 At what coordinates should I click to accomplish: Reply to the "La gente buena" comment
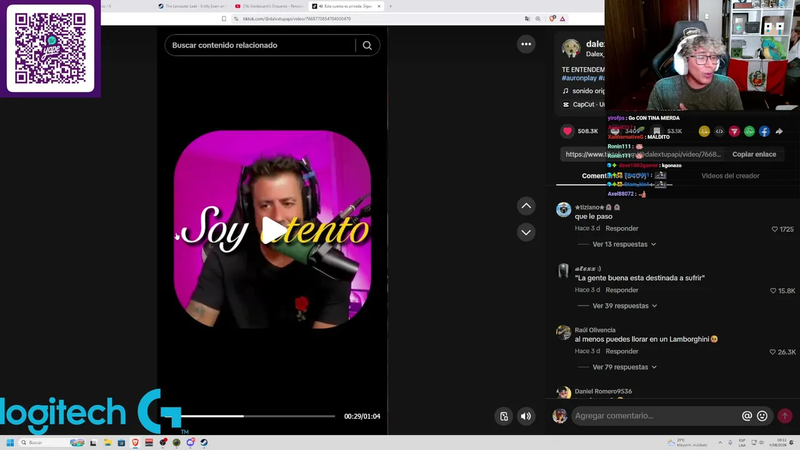point(622,290)
